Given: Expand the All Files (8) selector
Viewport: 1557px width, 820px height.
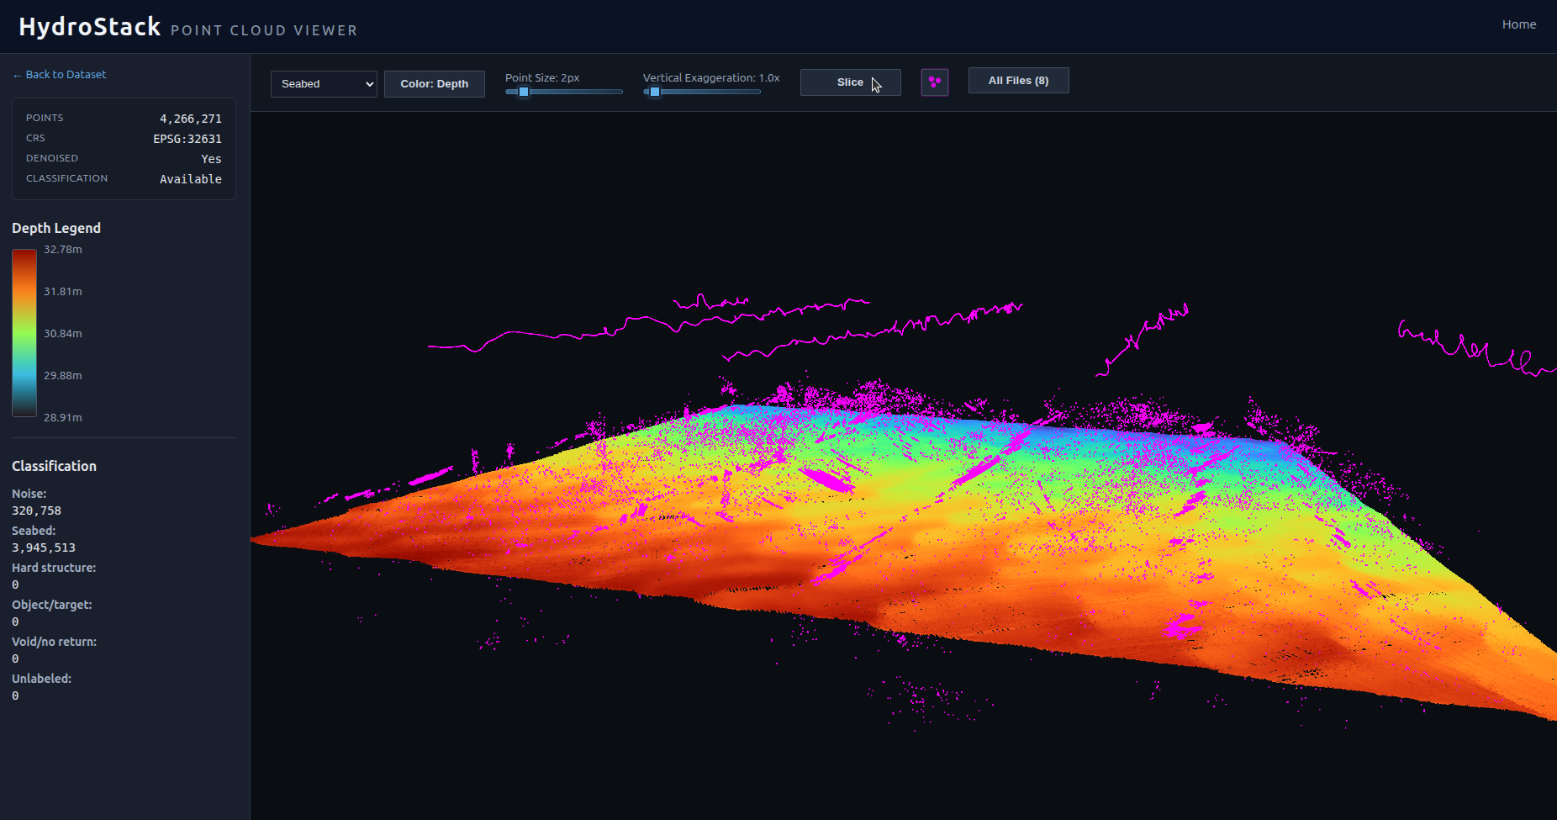Looking at the screenshot, I should tap(1018, 80).
